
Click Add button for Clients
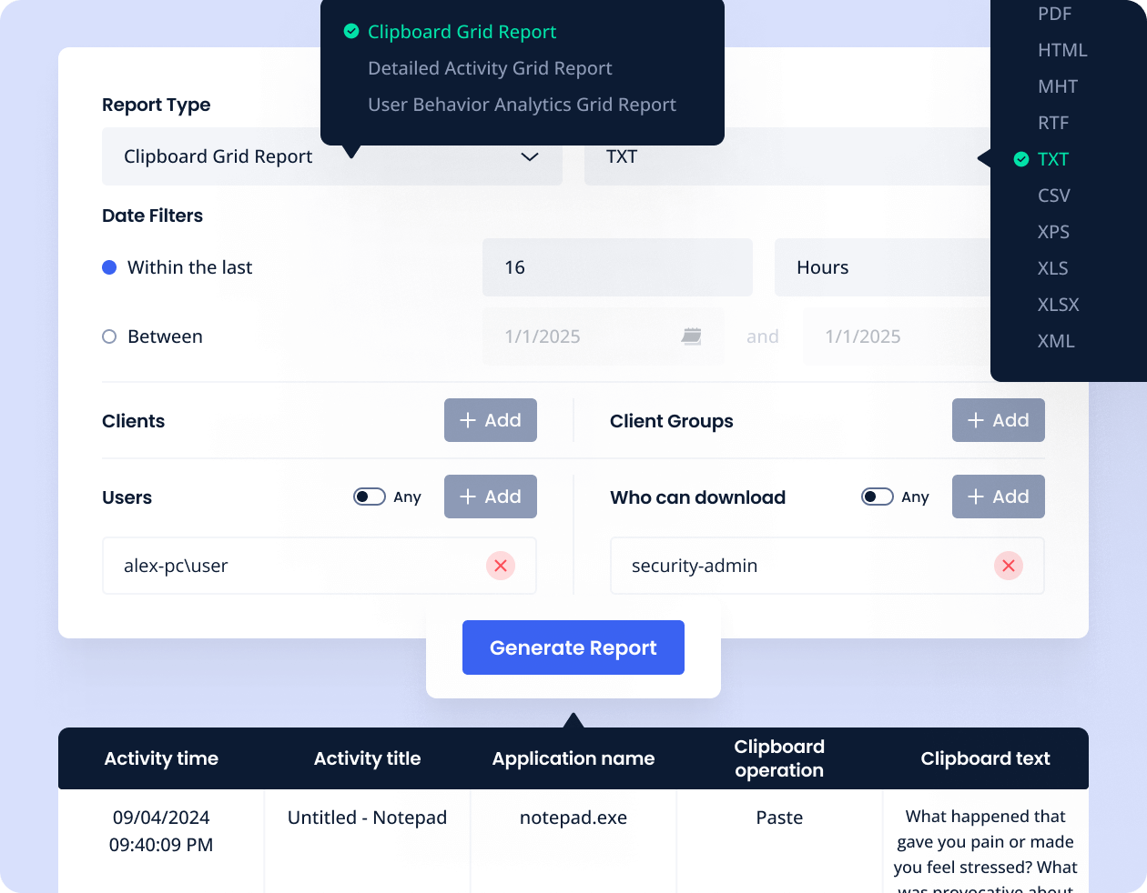point(491,420)
